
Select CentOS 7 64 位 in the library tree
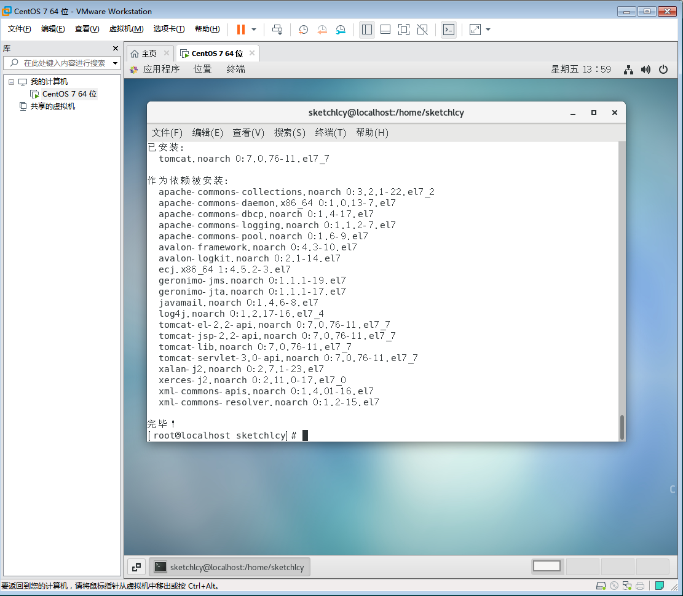[x=68, y=93]
